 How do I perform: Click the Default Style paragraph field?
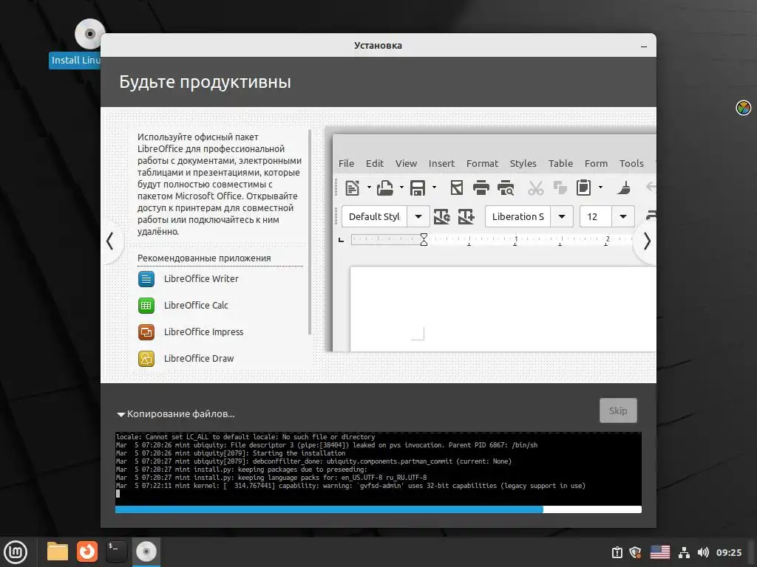pos(375,216)
